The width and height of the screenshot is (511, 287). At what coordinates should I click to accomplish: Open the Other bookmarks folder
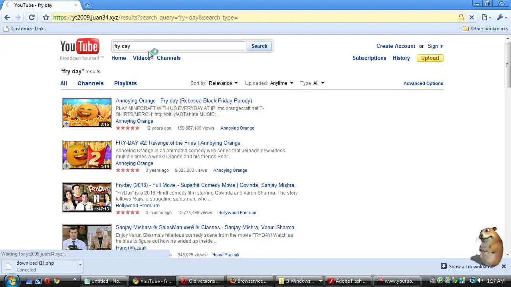(x=485, y=29)
